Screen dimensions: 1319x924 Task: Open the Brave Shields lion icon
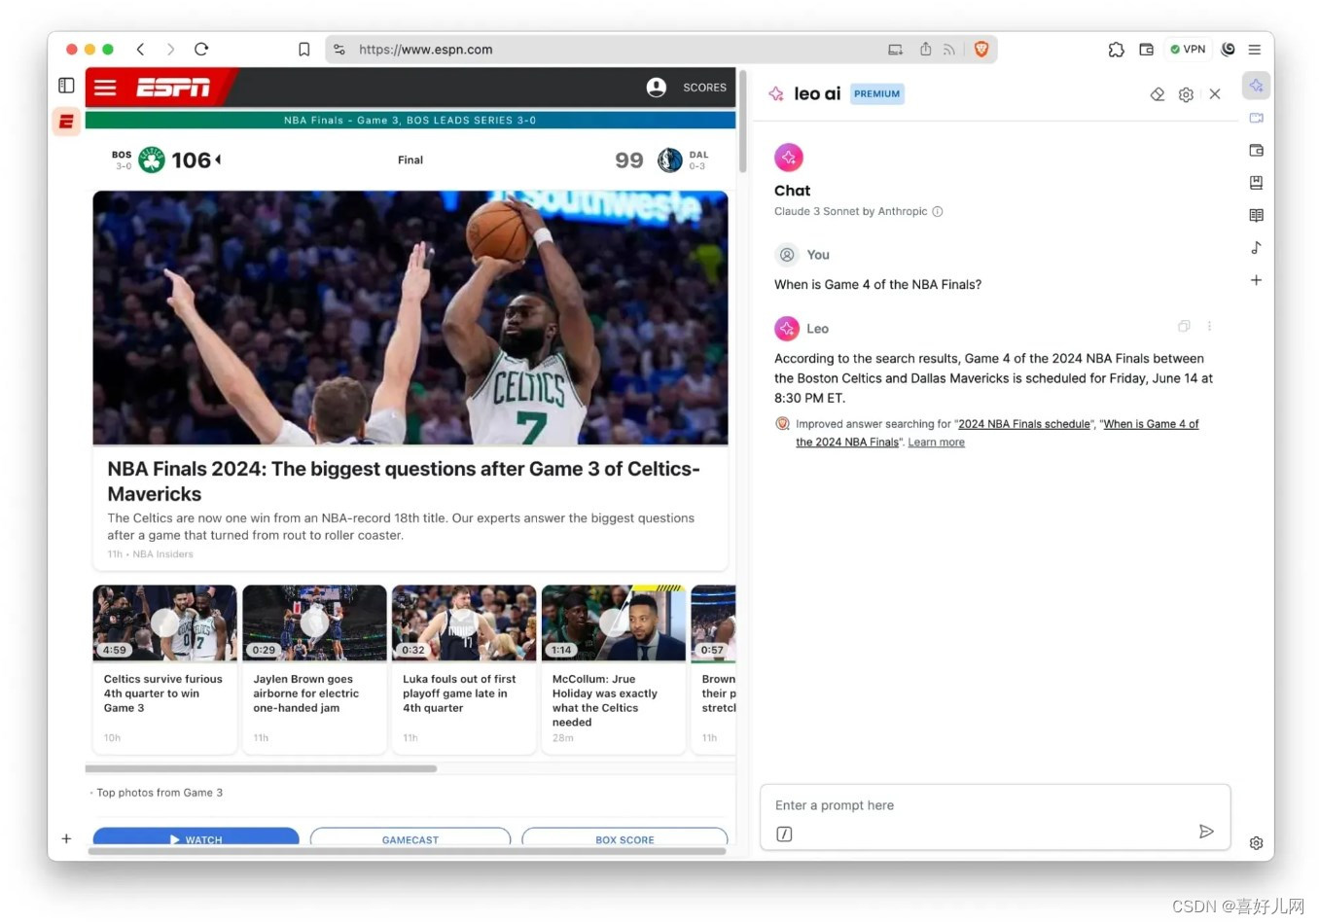click(x=981, y=49)
